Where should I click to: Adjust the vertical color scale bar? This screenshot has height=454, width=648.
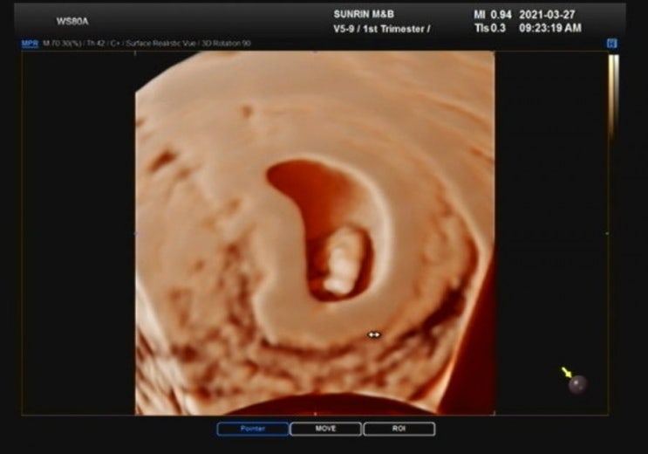coord(613,97)
